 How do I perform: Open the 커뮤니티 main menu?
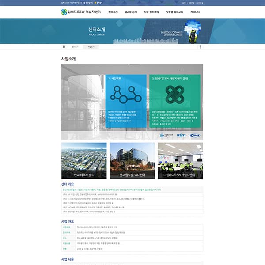pos(195,12)
